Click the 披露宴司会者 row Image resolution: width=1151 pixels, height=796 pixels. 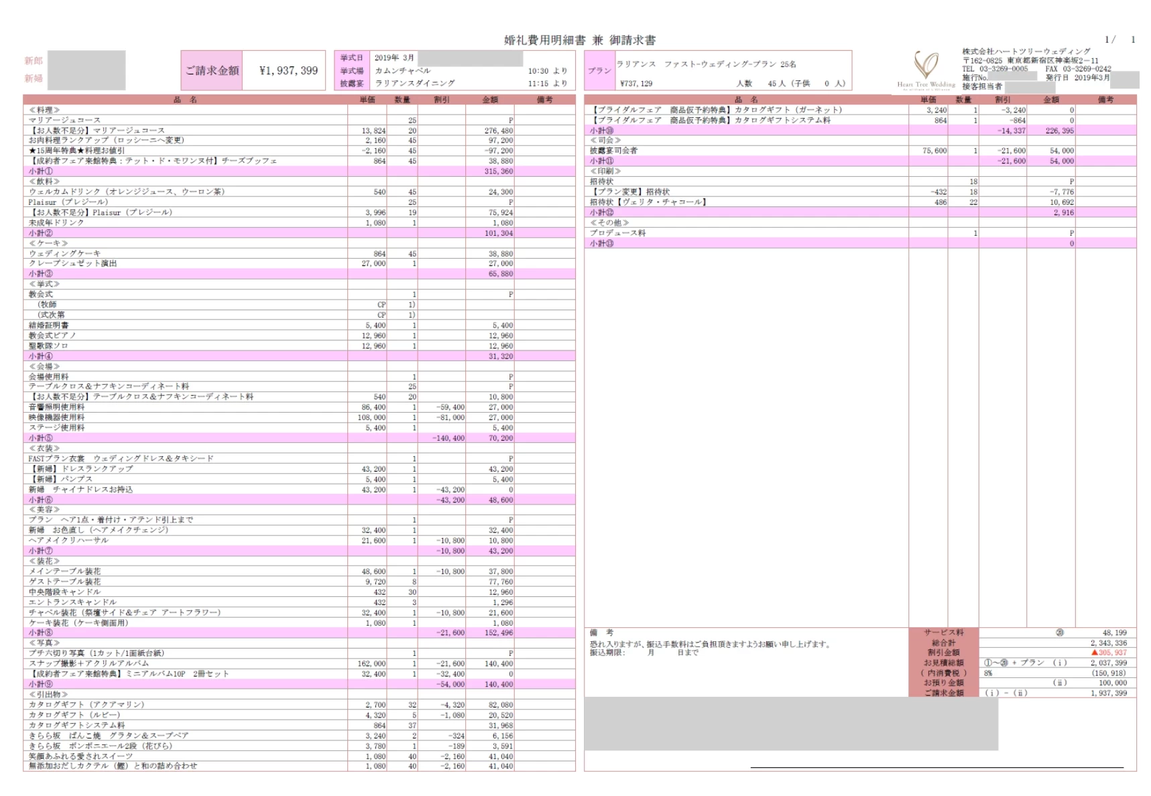860,151
